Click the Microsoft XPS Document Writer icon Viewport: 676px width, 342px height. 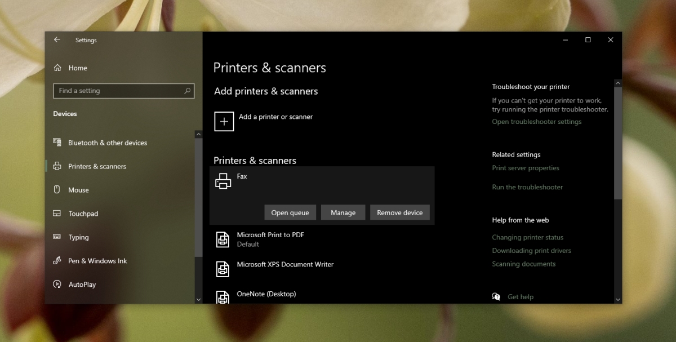click(x=223, y=269)
